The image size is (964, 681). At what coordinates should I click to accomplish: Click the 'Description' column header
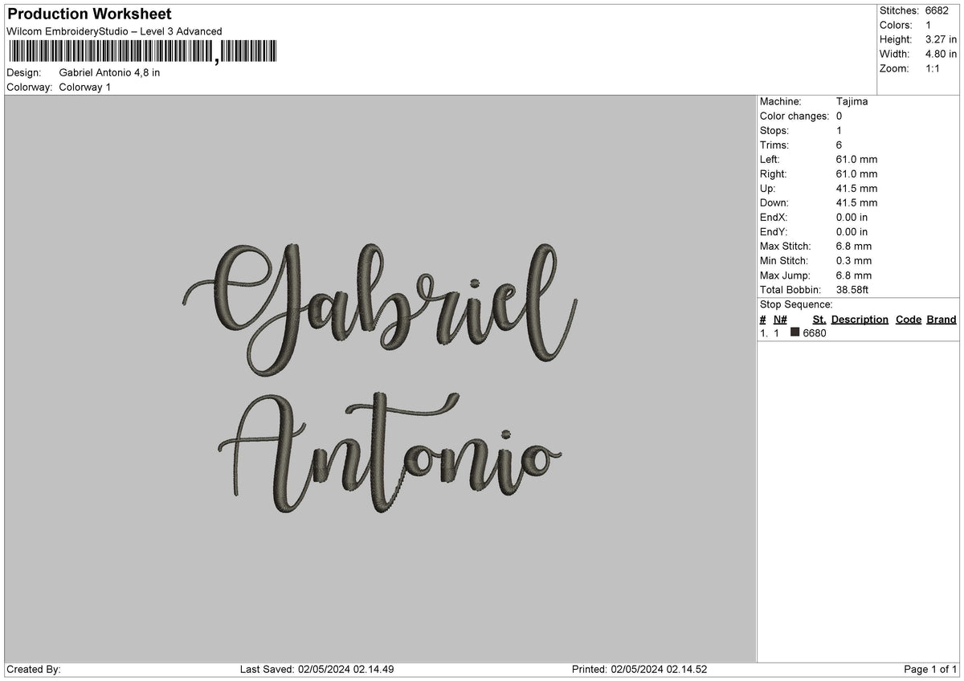click(x=860, y=319)
